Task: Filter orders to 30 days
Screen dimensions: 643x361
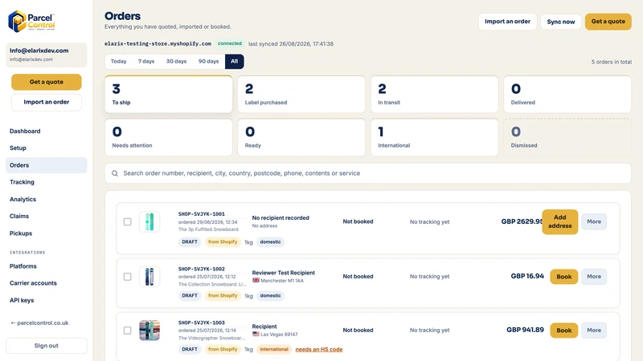Action: [176, 62]
